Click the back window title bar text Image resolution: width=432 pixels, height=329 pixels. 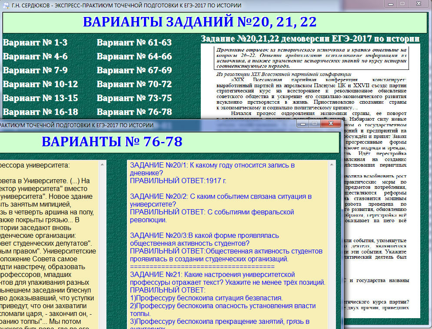pos(126,6)
